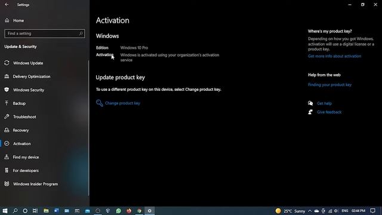Click the 'Windows is activated' status text
This screenshot has height=215, width=382.
pos(170,57)
